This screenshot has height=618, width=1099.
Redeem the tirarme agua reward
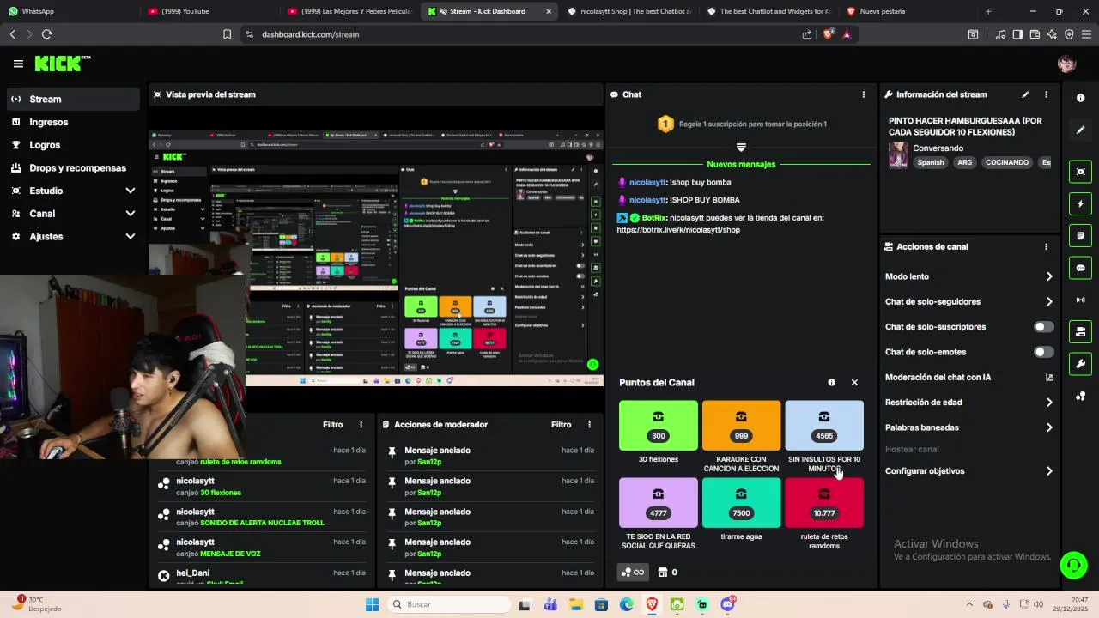(741, 510)
